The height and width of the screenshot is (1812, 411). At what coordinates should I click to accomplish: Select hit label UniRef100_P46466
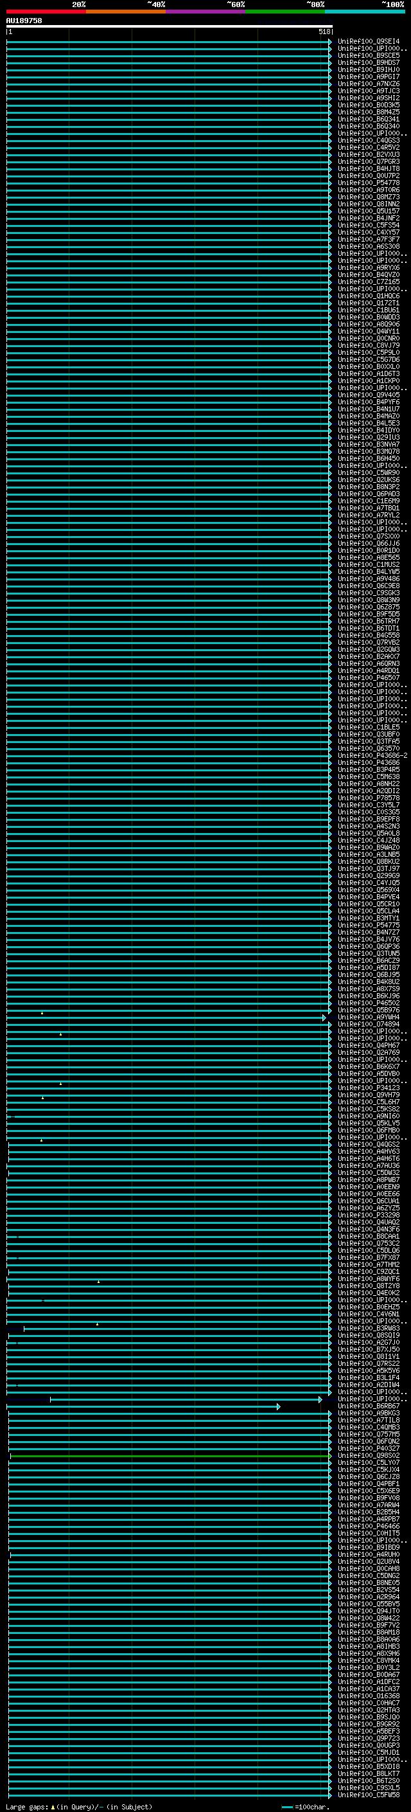pos(369,1526)
